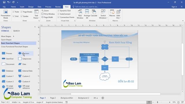Arrange All windows
Screen dimensions: 185x104
87,14
